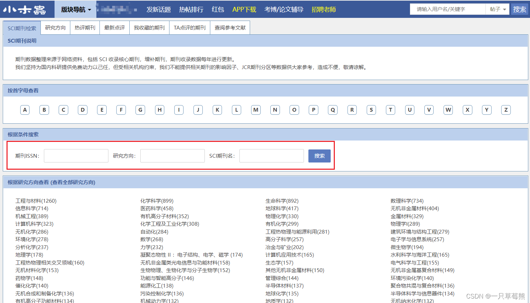The height and width of the screenshot is (303, 530).
Task: Open the 版块导航 dropdown menu
Action: (76, 10)
